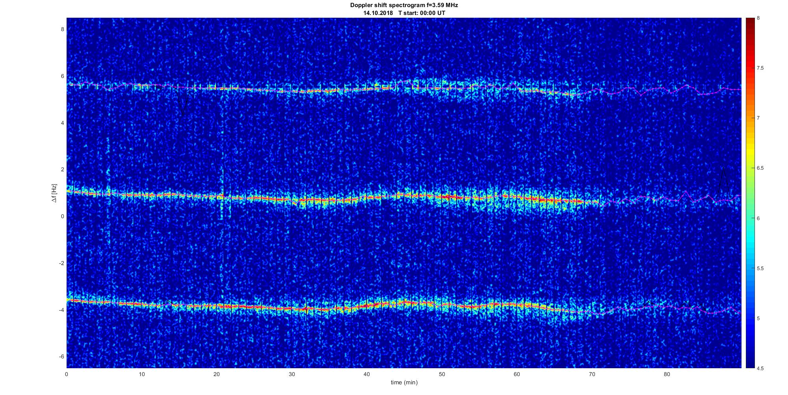Click the black upward spike near 87 minutes

pos(723,182)
